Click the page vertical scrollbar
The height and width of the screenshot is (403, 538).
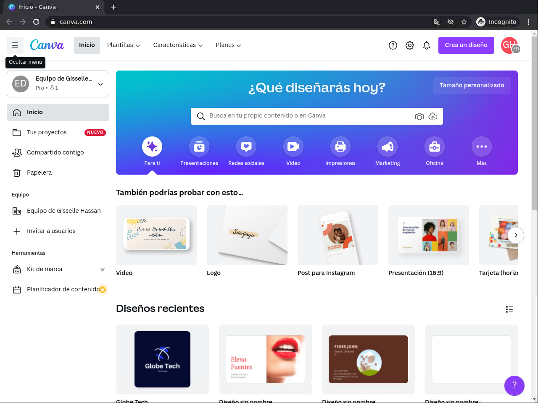[x=535, y=124]
